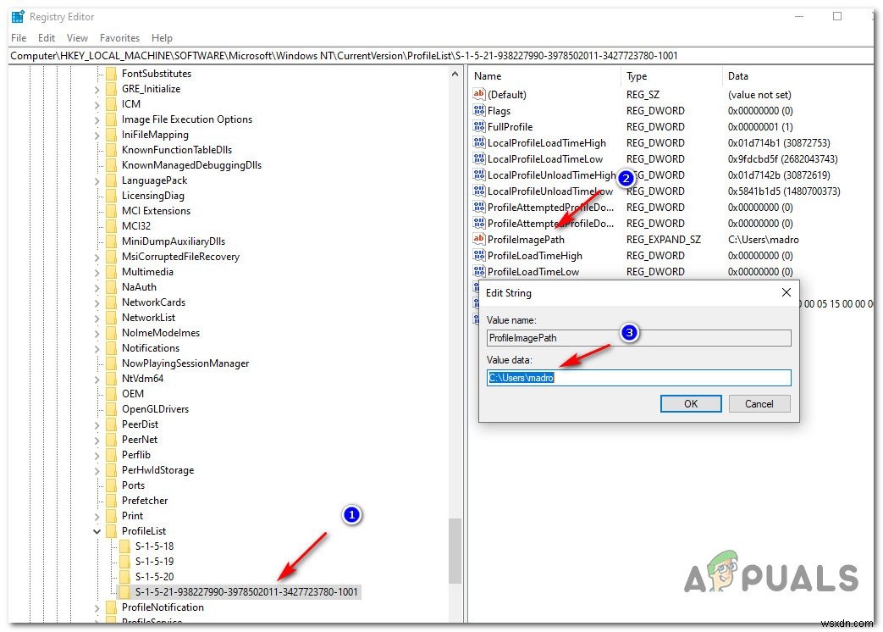Click the NetworkCards folder icon
This screenshot has height=632, width=883.
click(112, 302)
